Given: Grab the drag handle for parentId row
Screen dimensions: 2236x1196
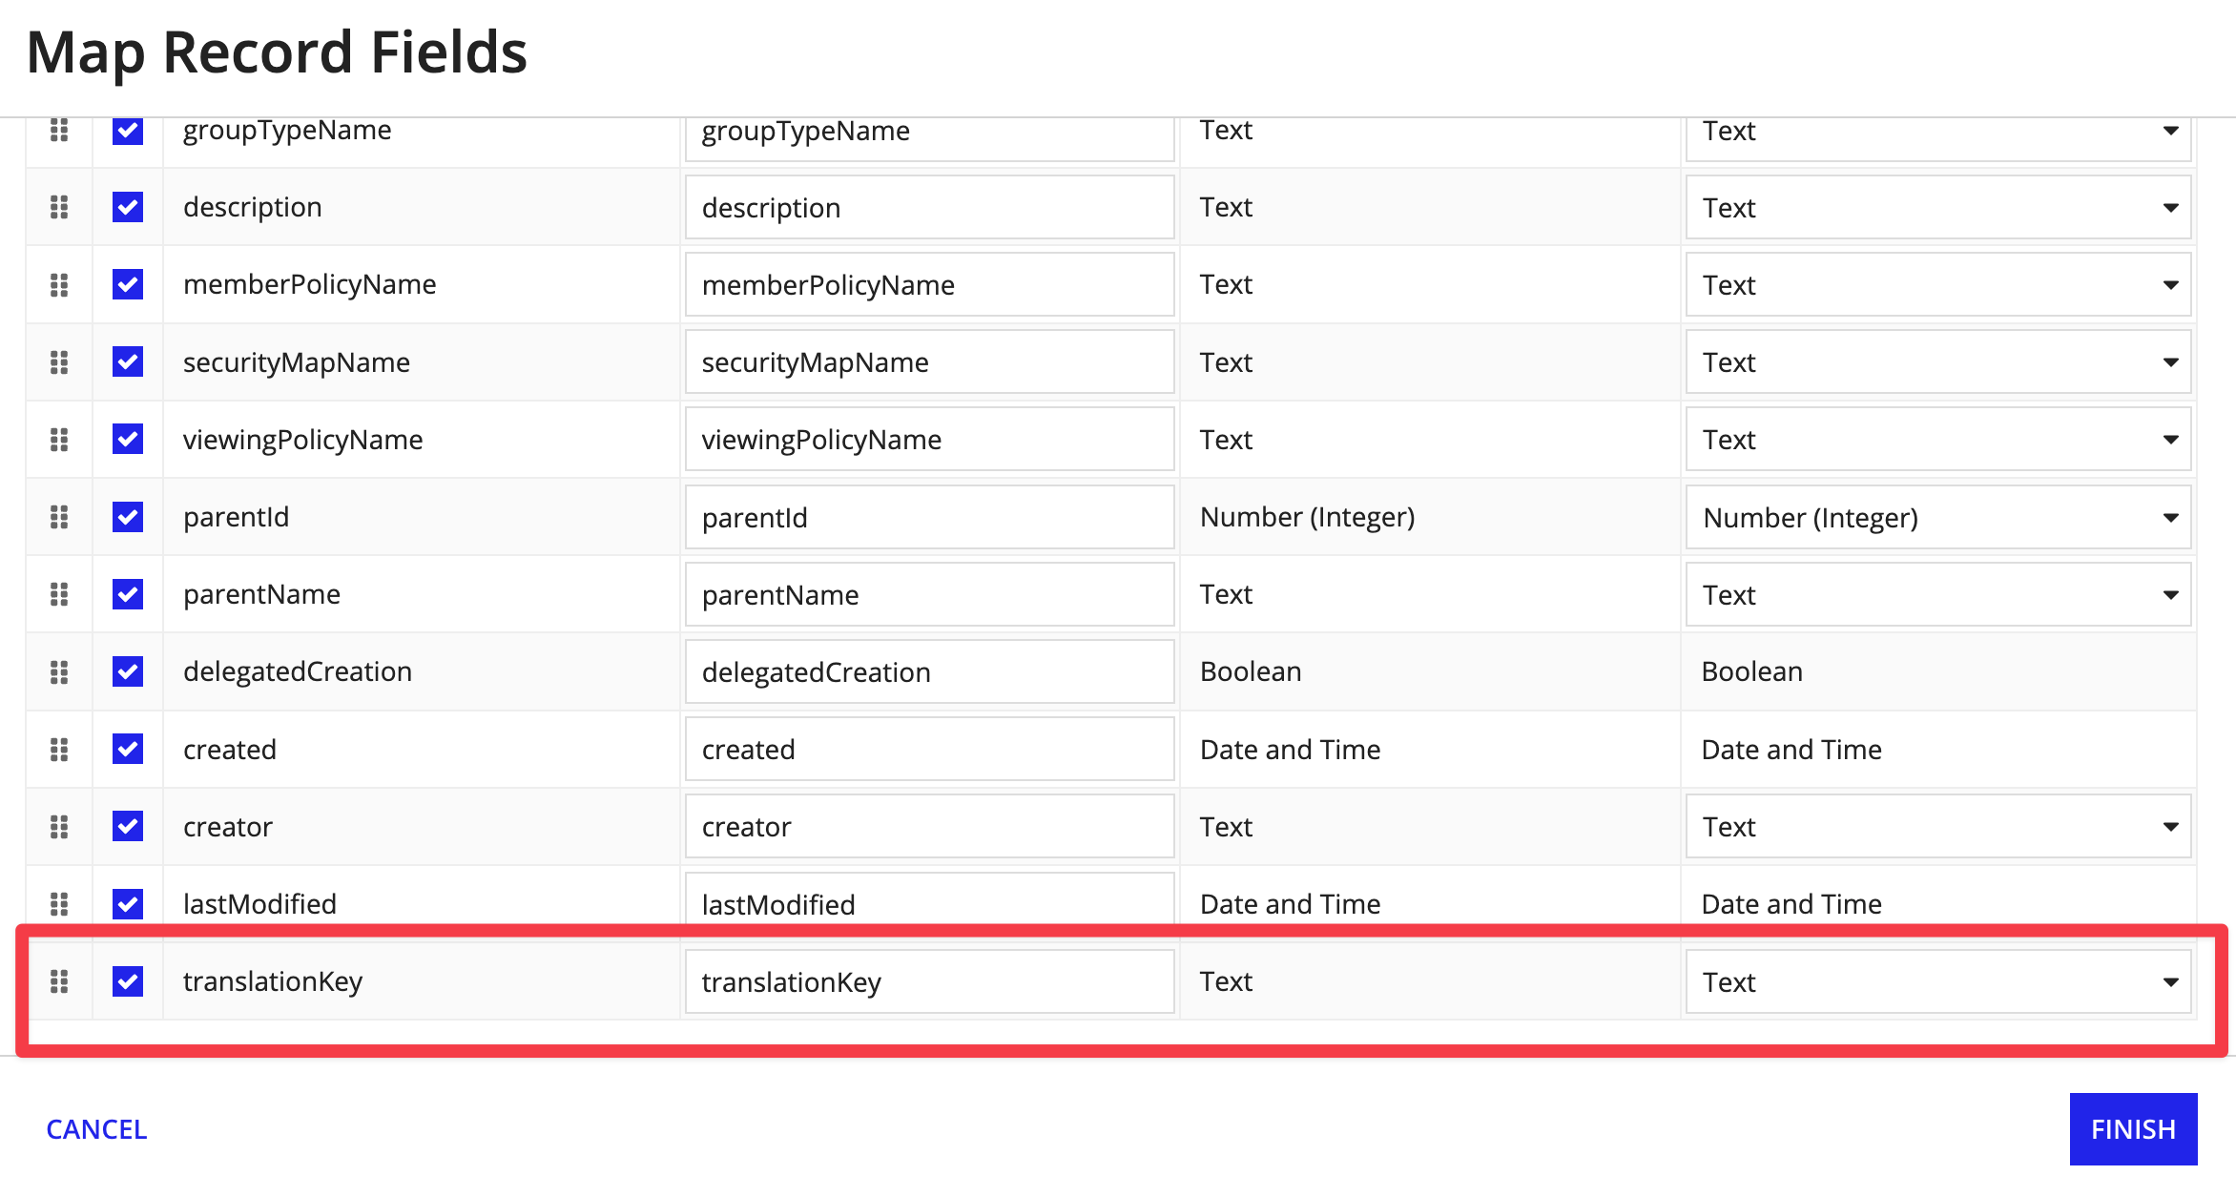Looking at the screenshot, I should tap(59, 517).
